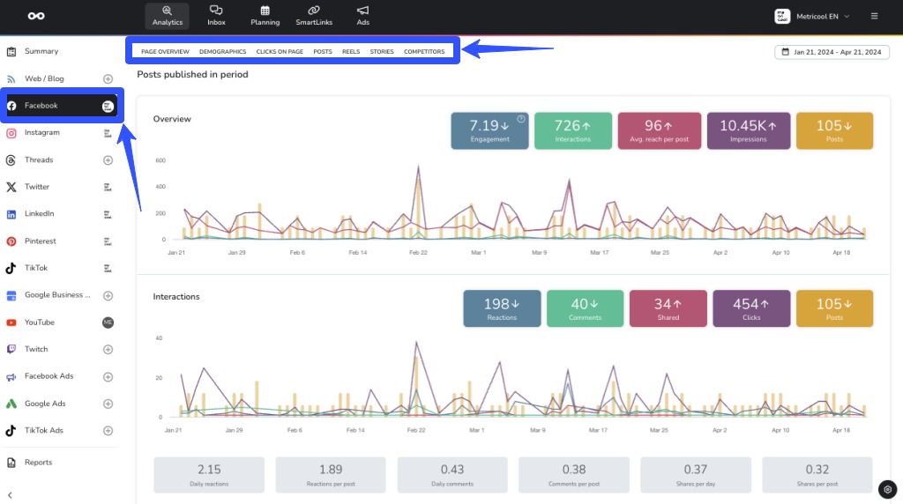
Task: Switch to the Competitors tab
Action: click(424, 52)
